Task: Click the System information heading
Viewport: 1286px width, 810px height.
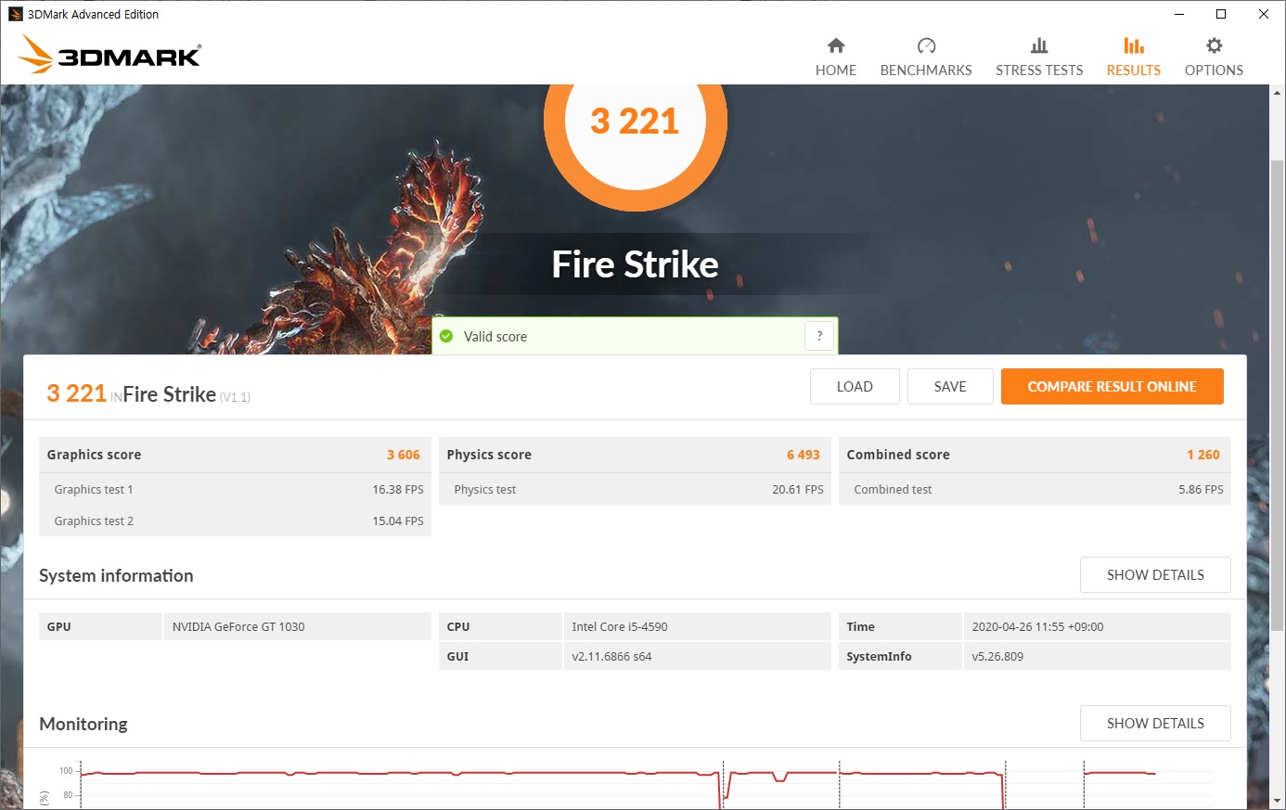Action: click(x=116, y=576)
